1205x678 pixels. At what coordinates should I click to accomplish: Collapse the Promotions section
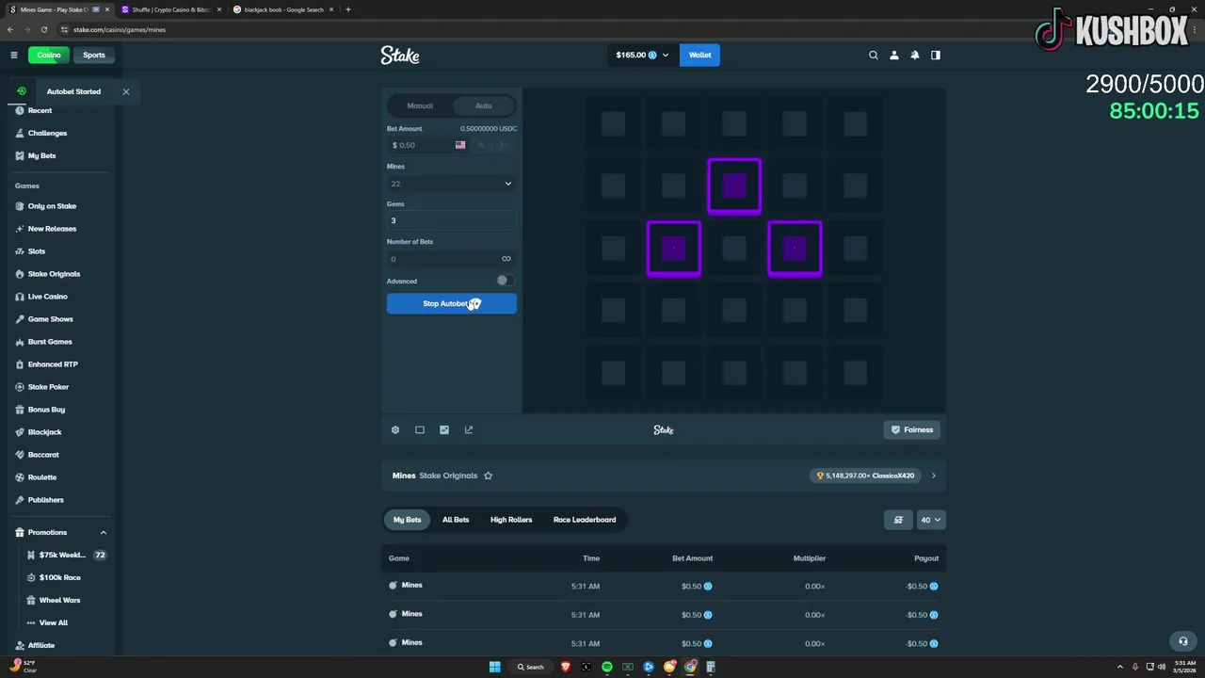pos(104,532)
